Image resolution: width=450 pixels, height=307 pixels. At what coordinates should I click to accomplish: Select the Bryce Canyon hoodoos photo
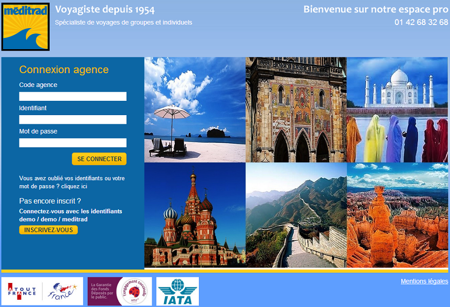(398, 215)
